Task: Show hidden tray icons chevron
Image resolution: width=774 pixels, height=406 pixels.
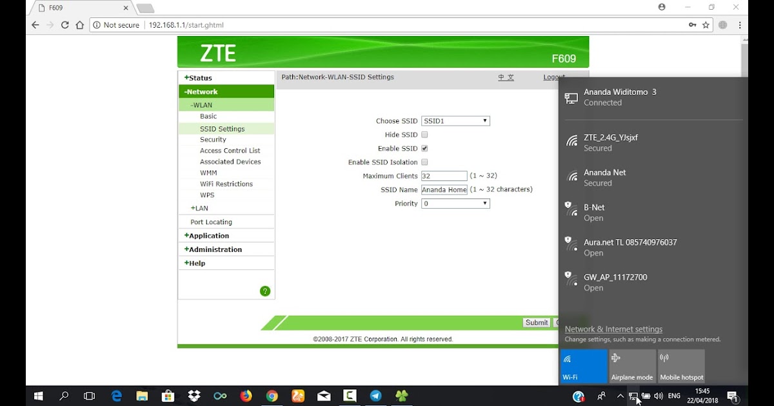Action: pos(620,396)
